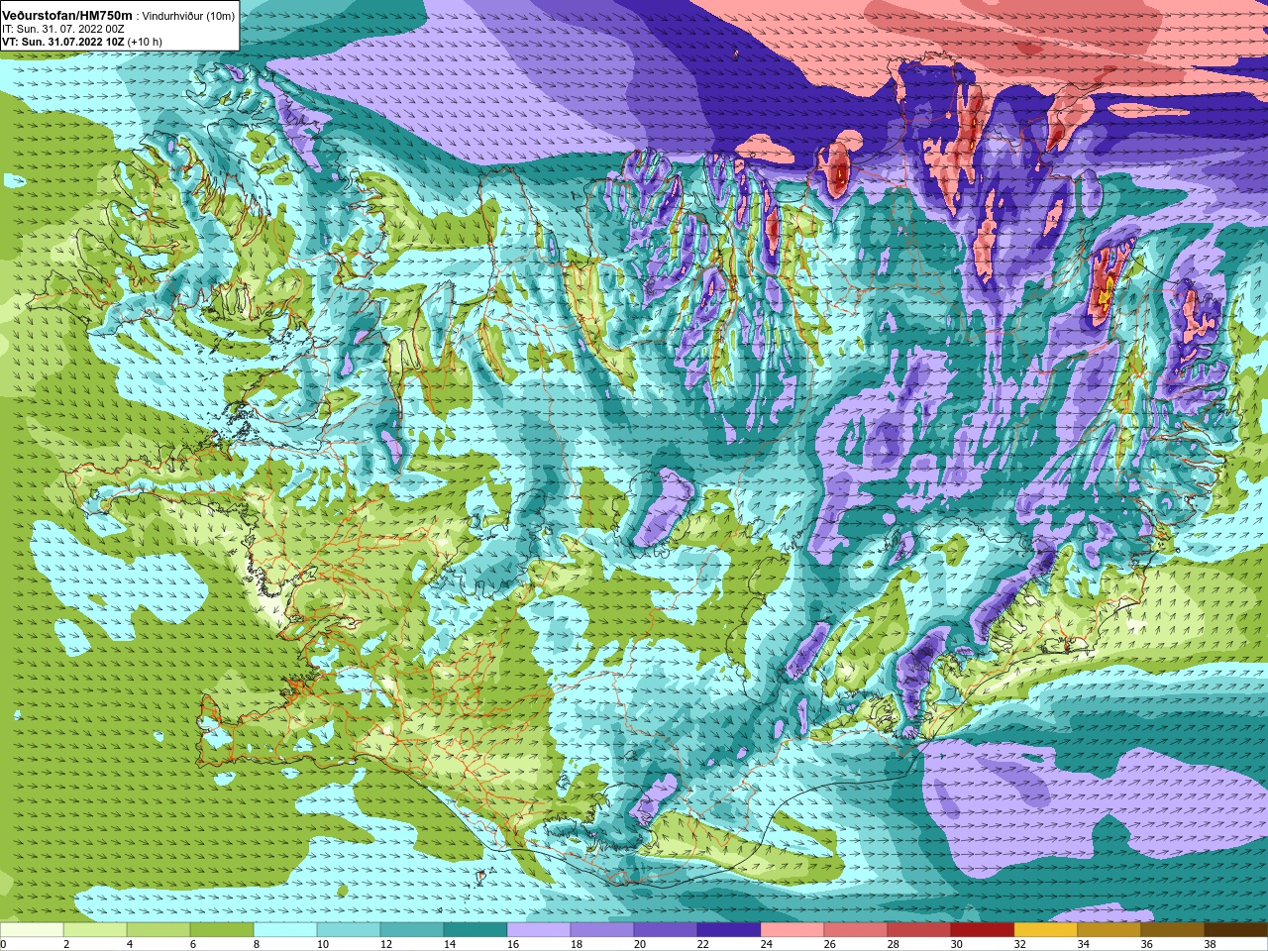The height and width of the screenshot is (951, 1268).
Task: Select the brown 36–38 legend swatch
Action: (x=1173, y=930)
